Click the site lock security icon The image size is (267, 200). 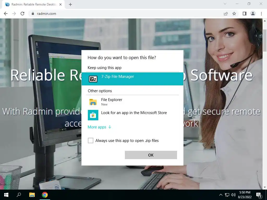pos(33,14)
